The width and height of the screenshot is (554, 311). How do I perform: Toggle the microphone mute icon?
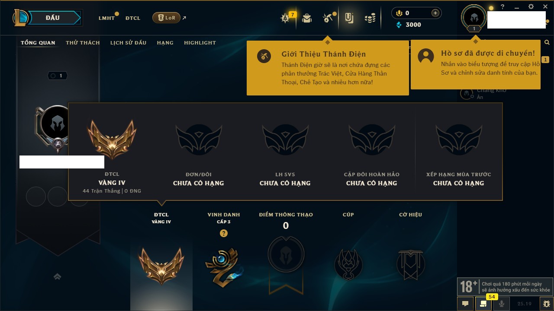(x=502, y=304)
